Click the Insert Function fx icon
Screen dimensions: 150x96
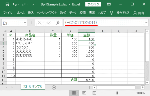(x=58, y=23)
